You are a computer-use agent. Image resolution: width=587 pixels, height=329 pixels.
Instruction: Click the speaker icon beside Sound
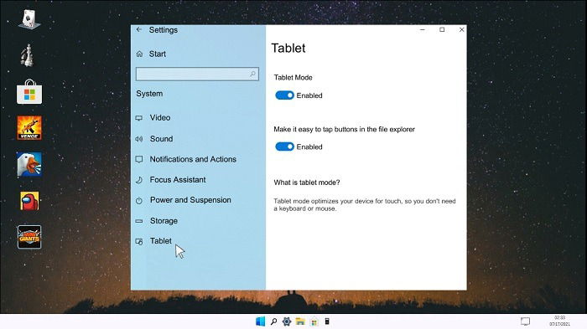[x=139, y=139]
